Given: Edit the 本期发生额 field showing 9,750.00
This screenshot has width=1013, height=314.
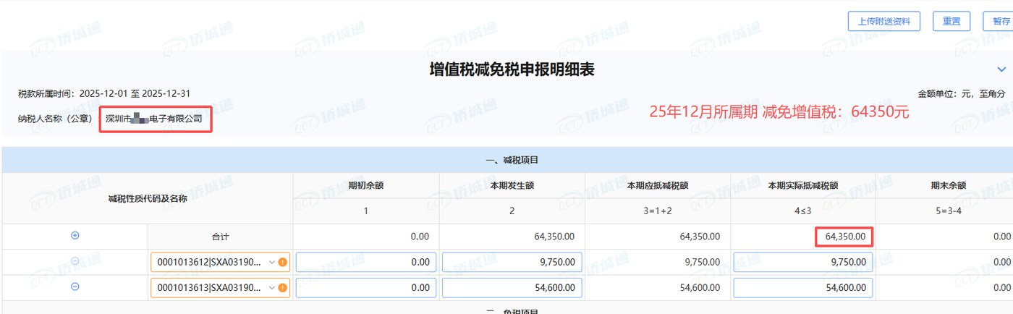Looking at the screenshot, I should (x=512, y=262).
